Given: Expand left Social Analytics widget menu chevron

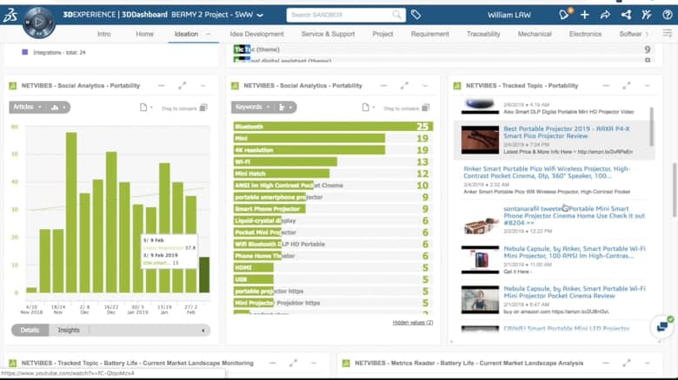Looking at the screenshot, I should [x=203, y=86].
